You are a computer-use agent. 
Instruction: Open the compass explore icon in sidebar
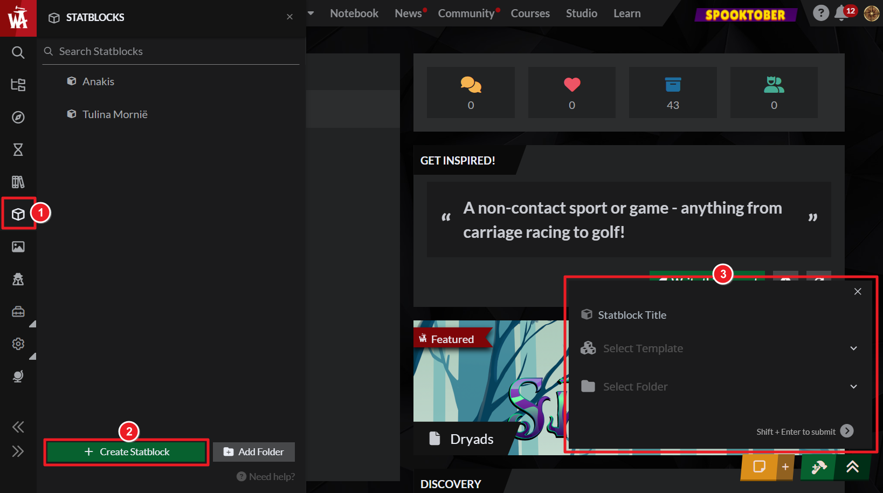(x=18, y=117)
